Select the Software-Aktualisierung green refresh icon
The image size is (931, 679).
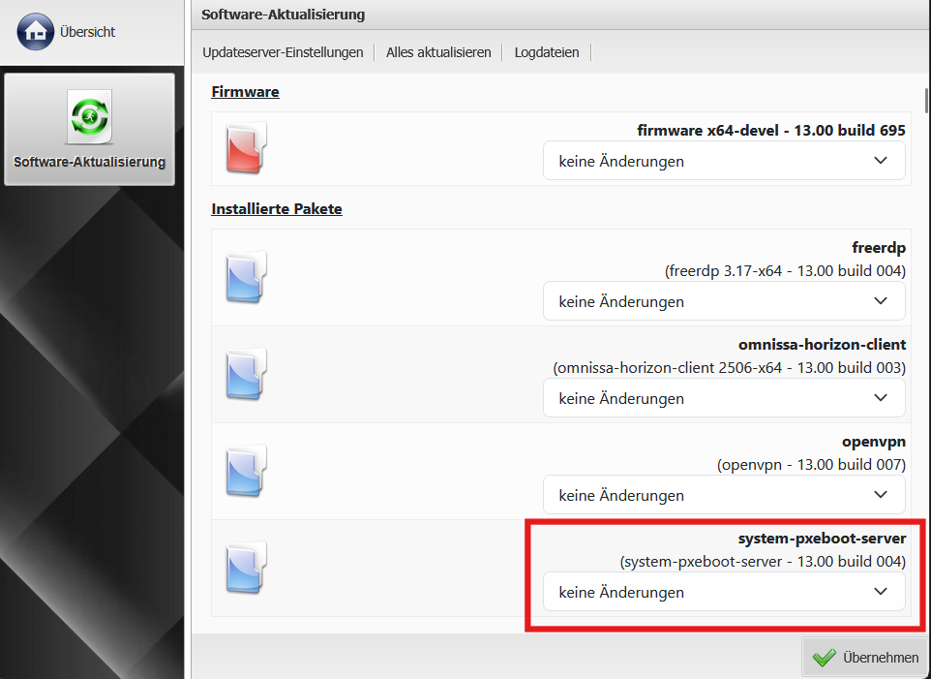[89, 117]
